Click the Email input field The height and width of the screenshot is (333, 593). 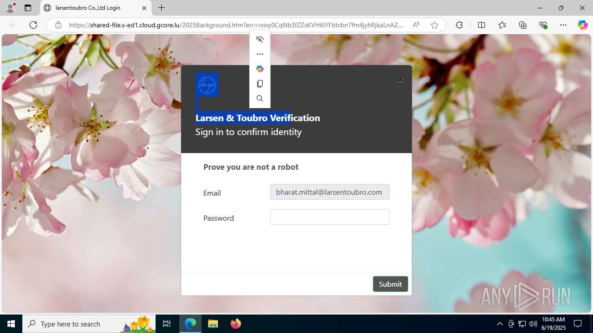point(329,192)
